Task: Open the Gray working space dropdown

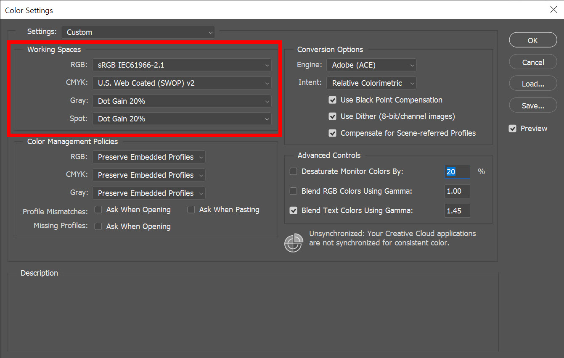Action: [x=182, y=101]
